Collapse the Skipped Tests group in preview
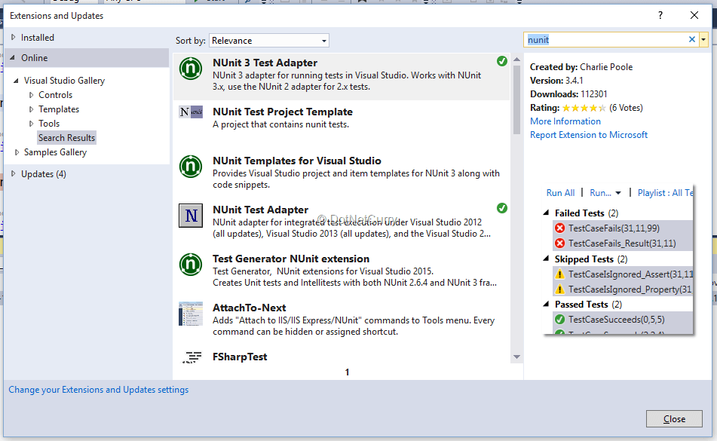The width and height of the screenshot is (717, 441). [x=546, y=259]
